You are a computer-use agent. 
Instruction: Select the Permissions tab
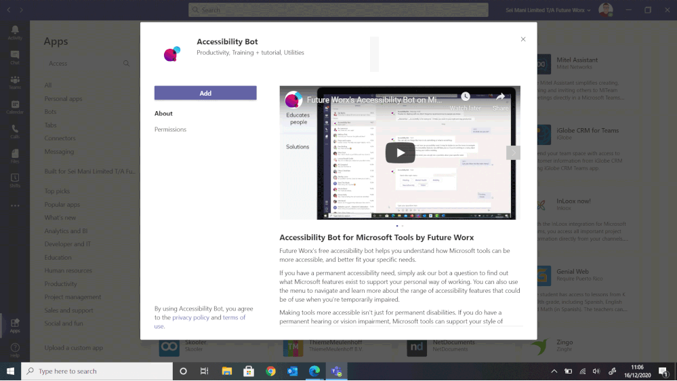[x=171, y=129]
